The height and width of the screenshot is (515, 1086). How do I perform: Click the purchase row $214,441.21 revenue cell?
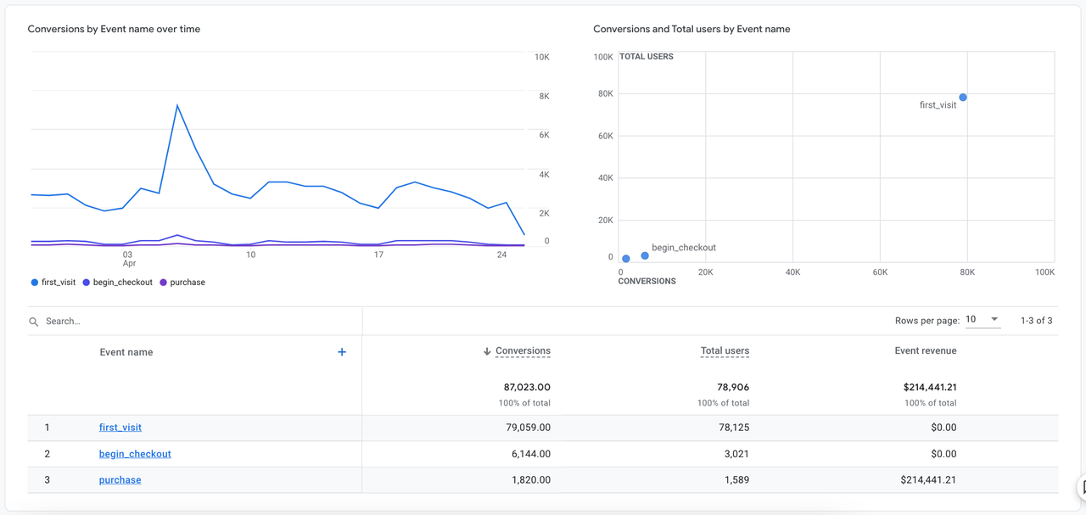point(928,480)
